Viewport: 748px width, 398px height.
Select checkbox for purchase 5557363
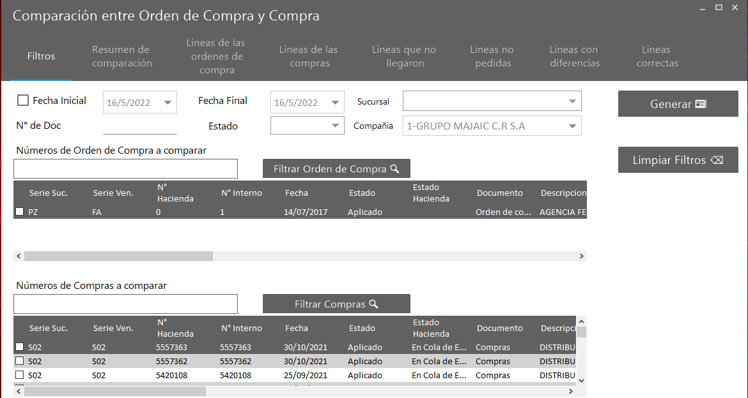coord(20,347)
